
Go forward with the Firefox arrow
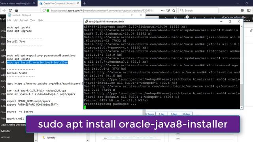[4, 11]
